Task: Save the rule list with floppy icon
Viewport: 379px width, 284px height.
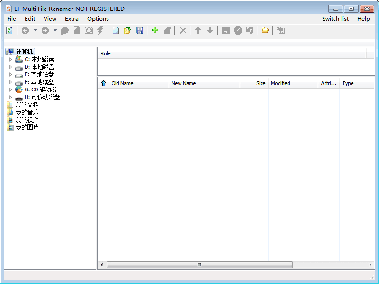Action: pos(140,30)
